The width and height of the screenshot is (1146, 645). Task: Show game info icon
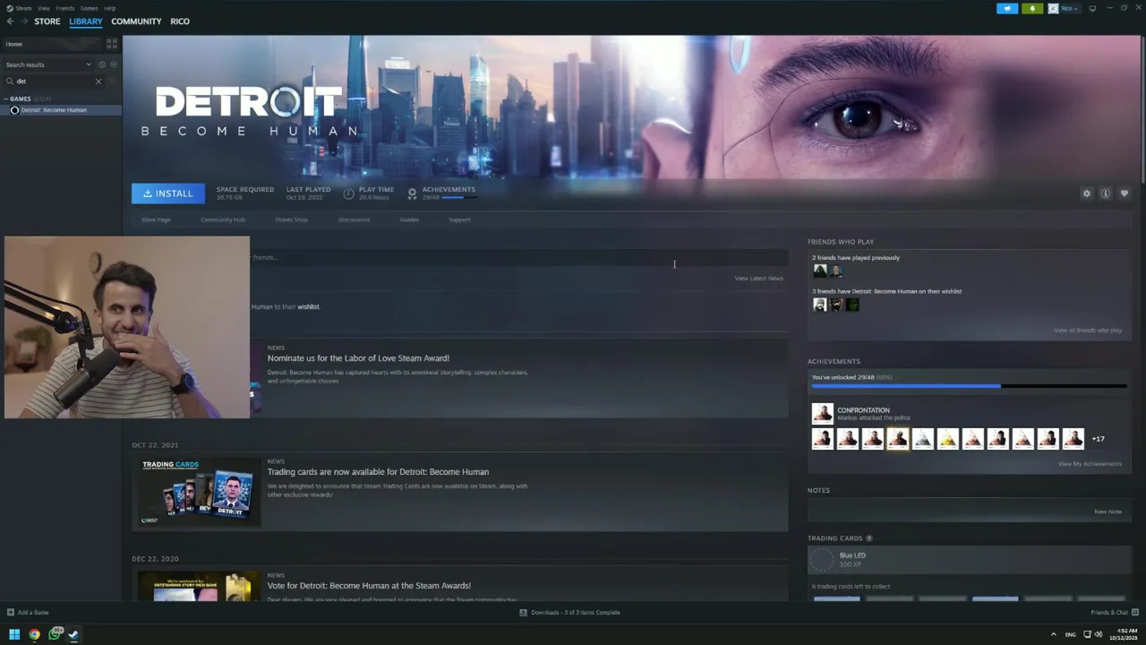1106,193
